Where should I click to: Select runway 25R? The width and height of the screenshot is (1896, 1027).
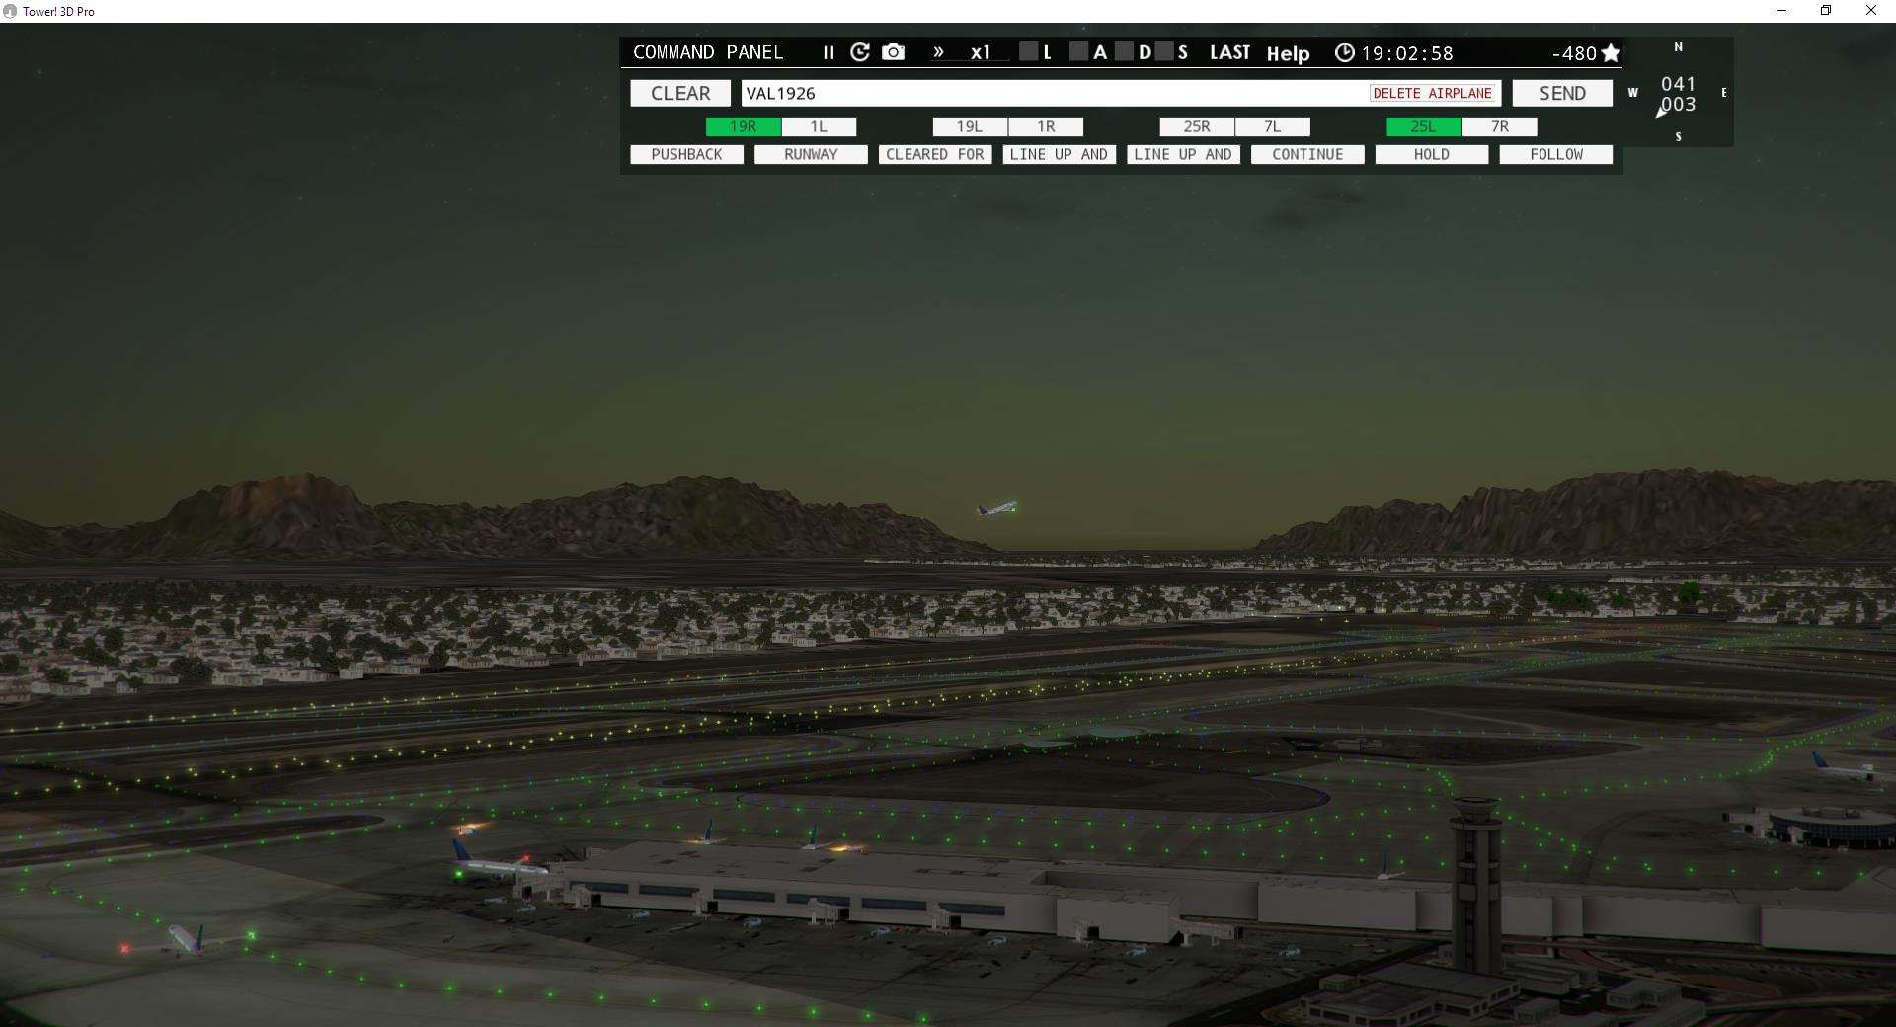[1197, 126]
